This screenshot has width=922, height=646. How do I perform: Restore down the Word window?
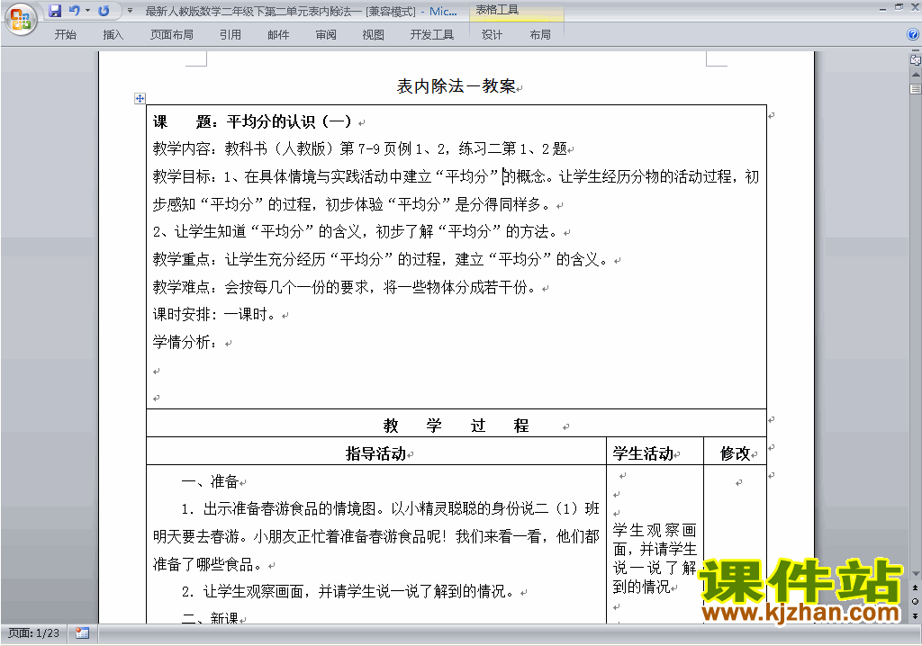(x=899, y=7)
